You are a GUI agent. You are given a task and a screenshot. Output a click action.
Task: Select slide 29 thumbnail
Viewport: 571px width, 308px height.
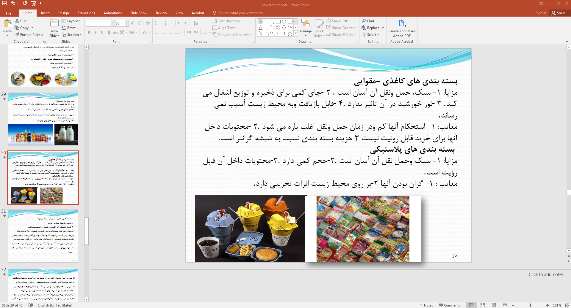tap(43, 119)
